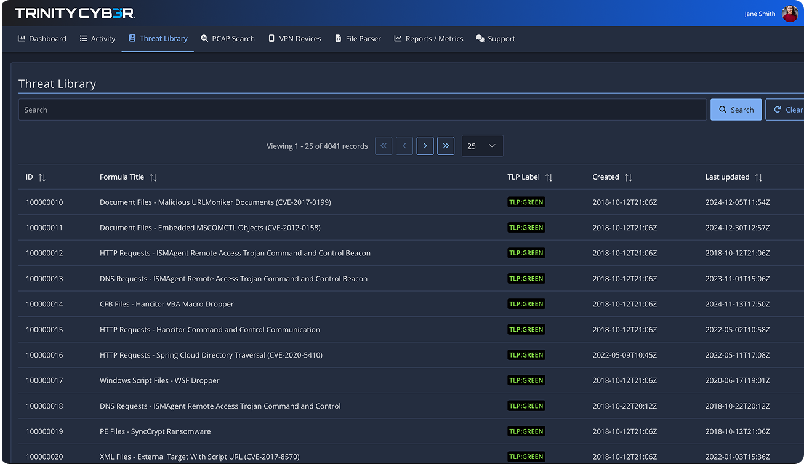Click the blue Search button
This screenshot has height=464, width=804.
coord(736,110)
